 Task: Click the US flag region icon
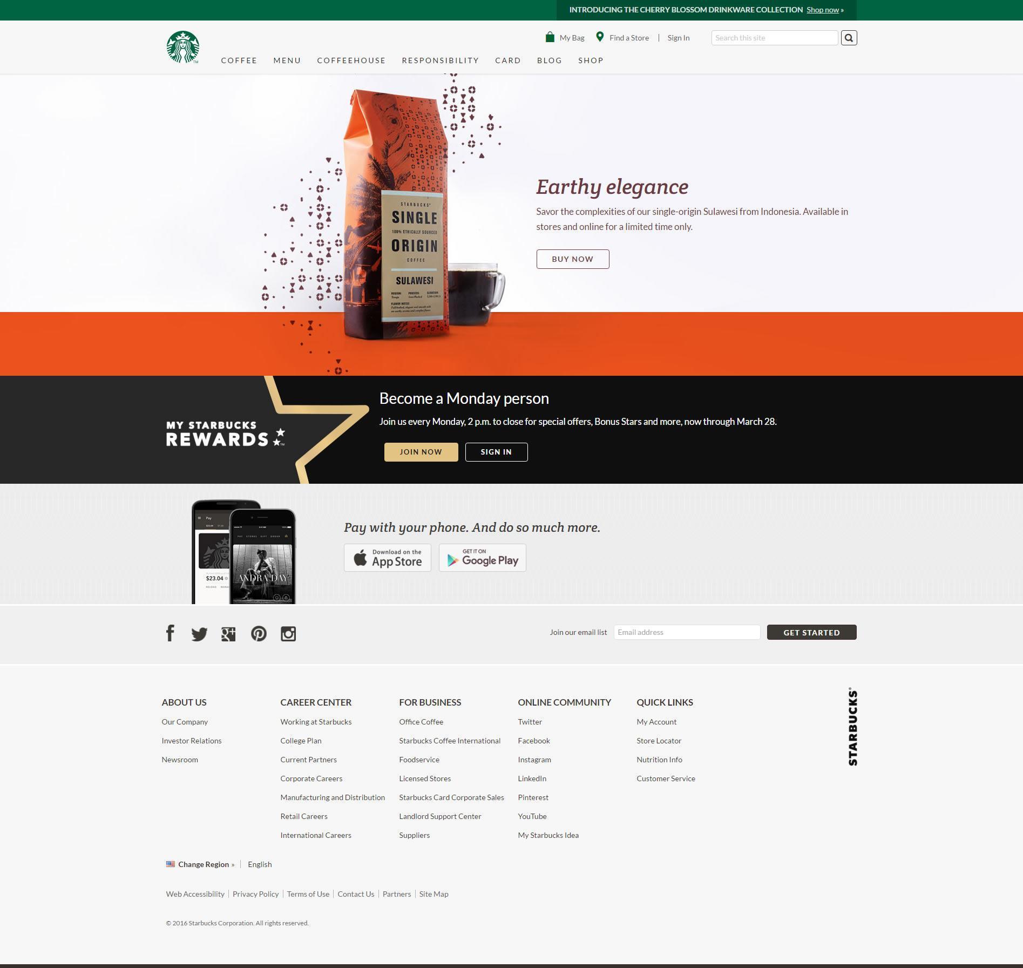point(171,864)
